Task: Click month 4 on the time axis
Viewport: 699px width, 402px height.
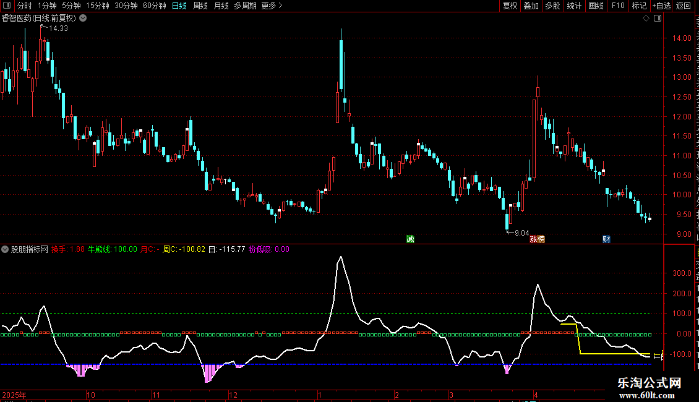Action: (536, 395)
